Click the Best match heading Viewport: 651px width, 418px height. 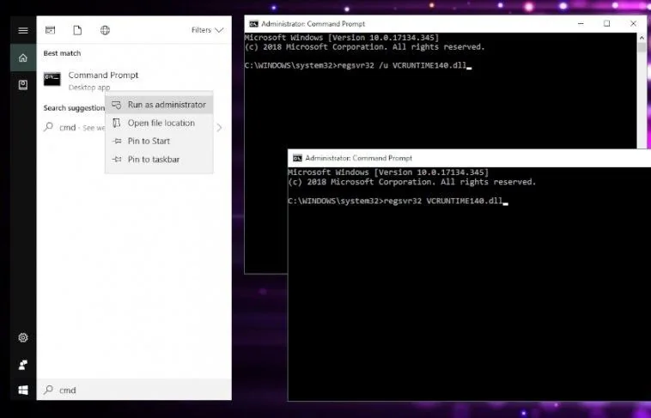click(63, 53)
